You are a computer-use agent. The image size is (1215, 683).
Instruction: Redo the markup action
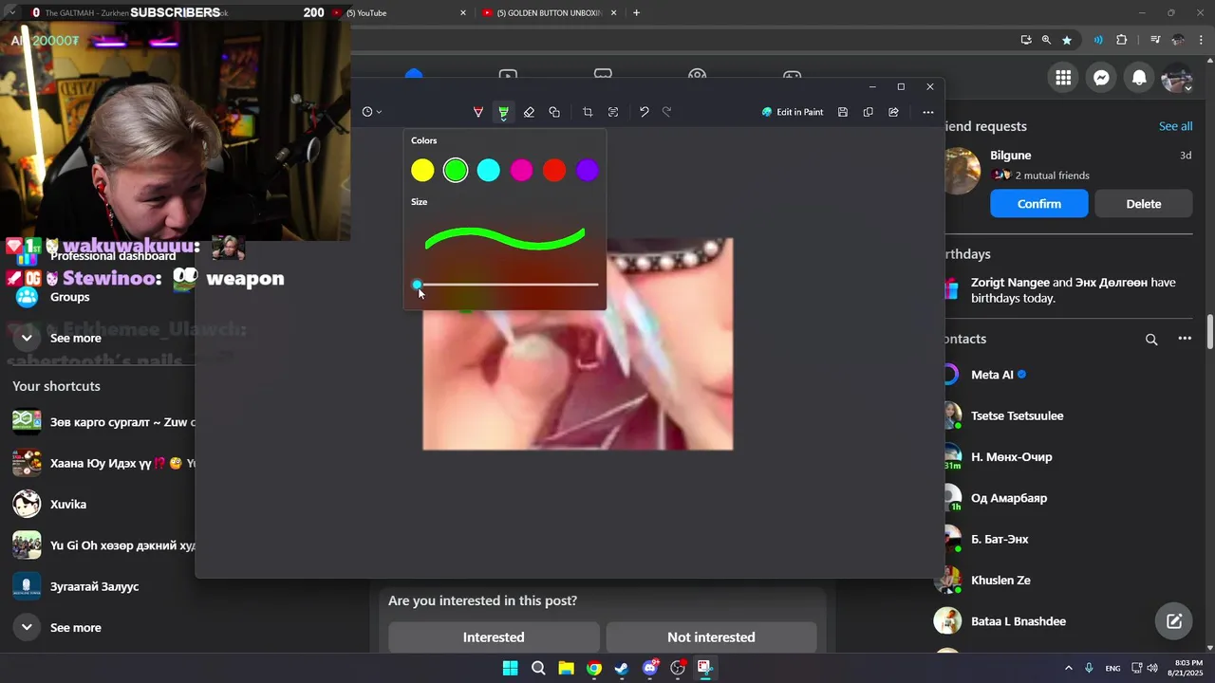click(666, 112)
